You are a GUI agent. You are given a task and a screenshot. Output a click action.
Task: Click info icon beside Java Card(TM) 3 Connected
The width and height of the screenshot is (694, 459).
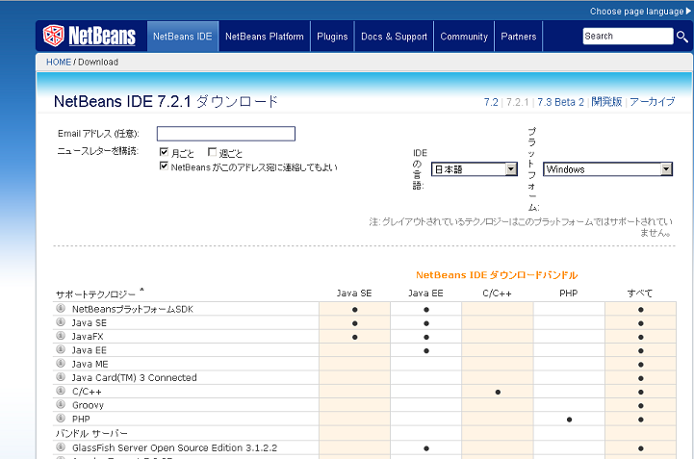tap(61, 376)
